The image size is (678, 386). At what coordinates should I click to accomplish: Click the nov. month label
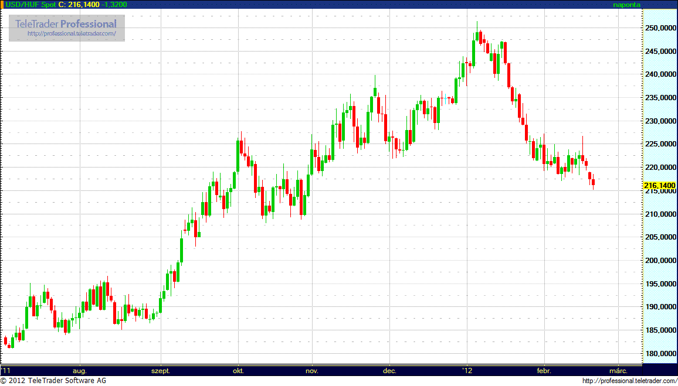click(312, 371)
